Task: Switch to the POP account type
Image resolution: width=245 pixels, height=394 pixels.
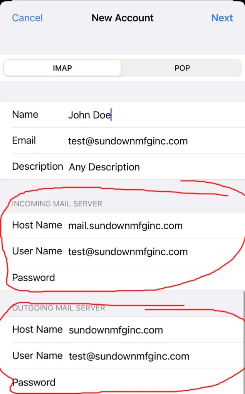Action: tap(182, 68)
